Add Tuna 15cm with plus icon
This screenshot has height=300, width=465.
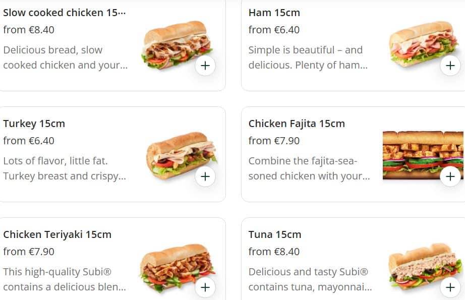(x=450, y=287)
